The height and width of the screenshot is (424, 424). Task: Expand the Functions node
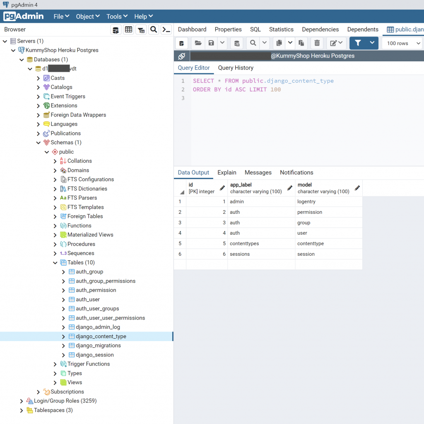[x=55, y=226]
